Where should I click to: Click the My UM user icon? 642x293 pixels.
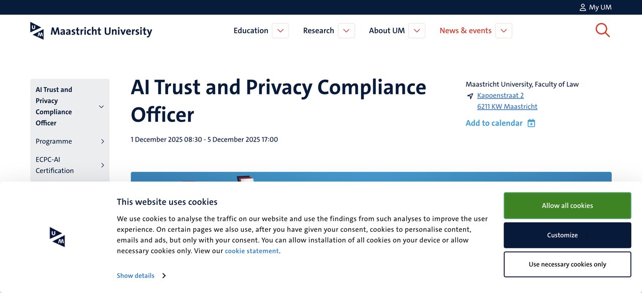pyautogui.click(x=582, y=8)
